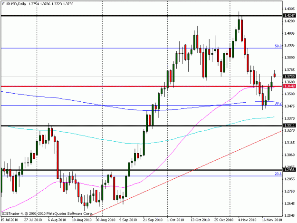
Task: Select the 1.4200 price axis value
Action: (x=289, y=21)
